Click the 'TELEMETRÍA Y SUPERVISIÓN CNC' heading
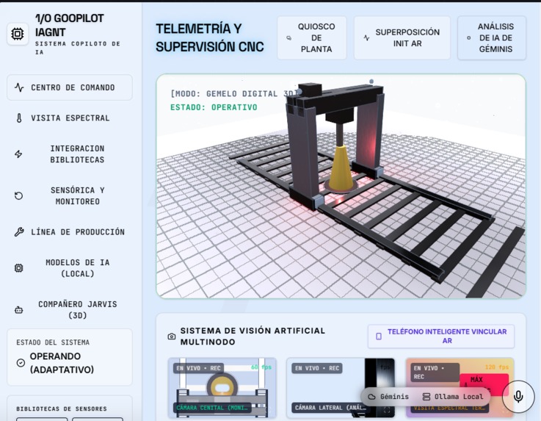 (x=210, y=37)
